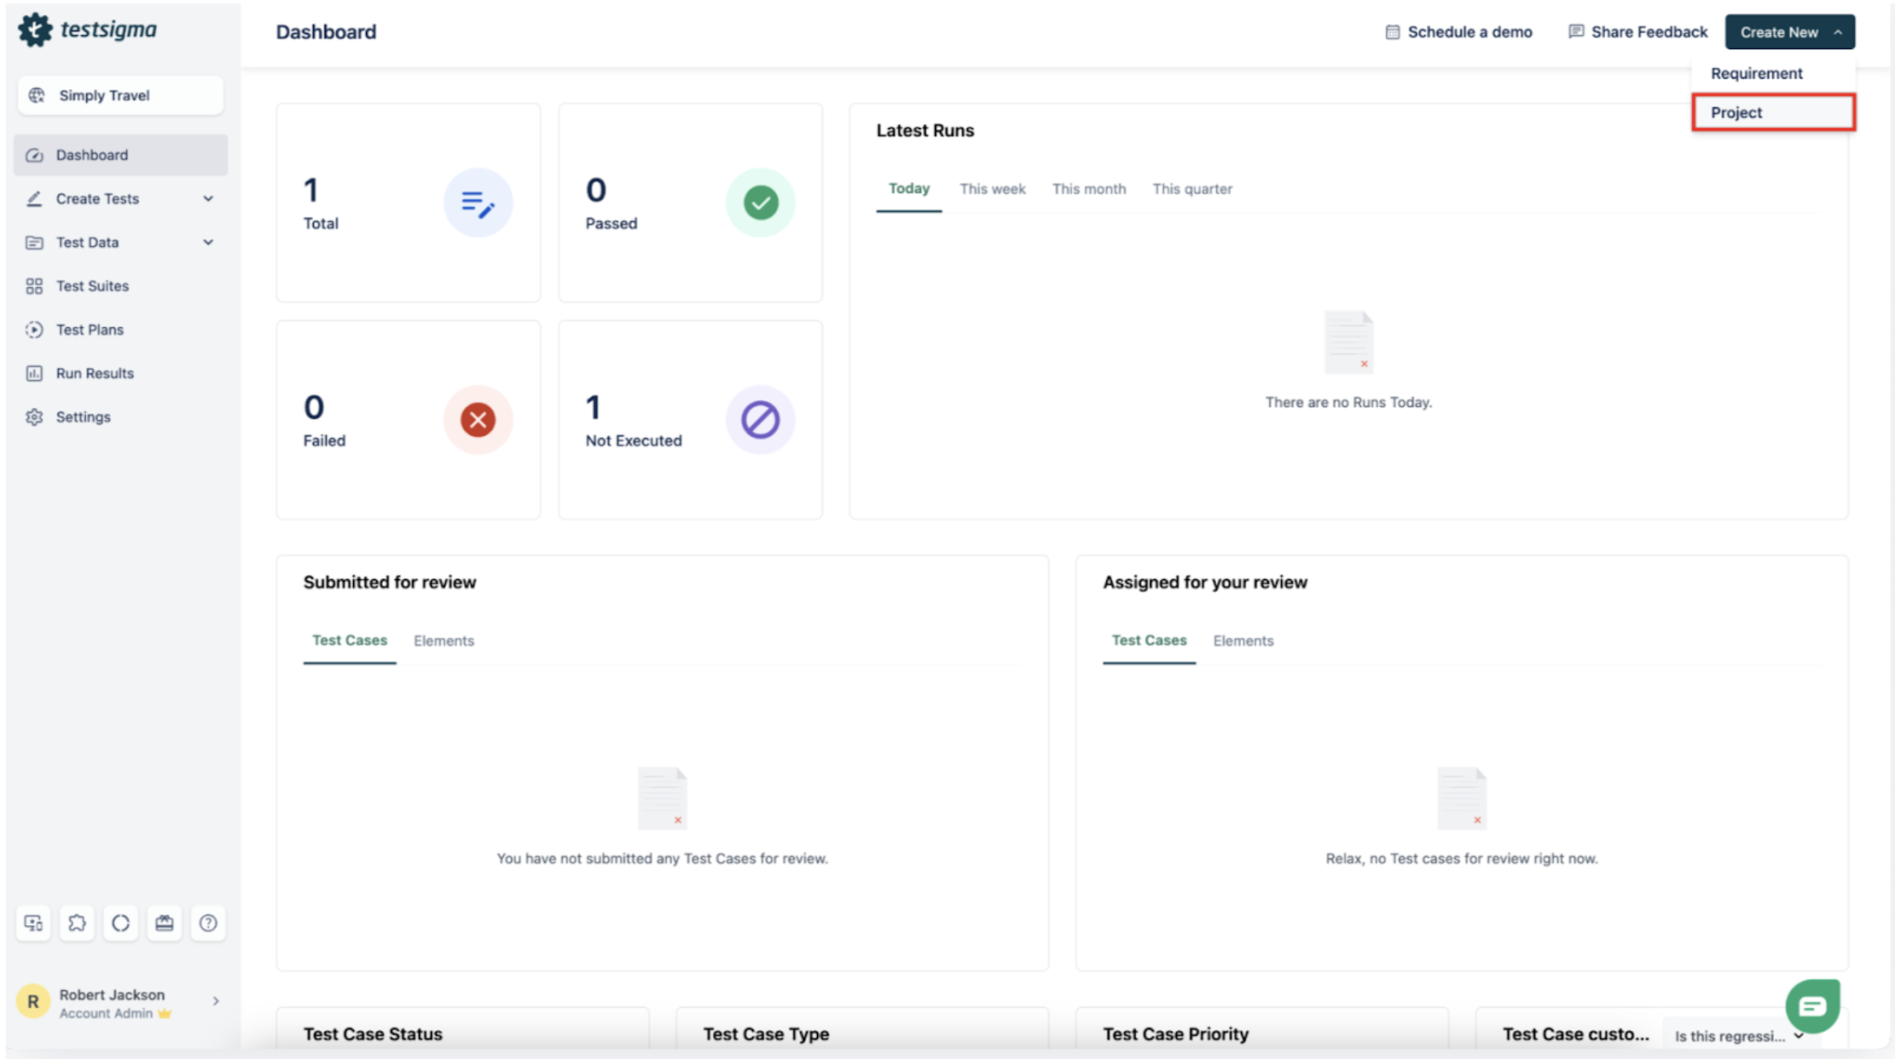Click Share Feedback button
Screen dimensions: 1896x1059
tap(1638, 32)
